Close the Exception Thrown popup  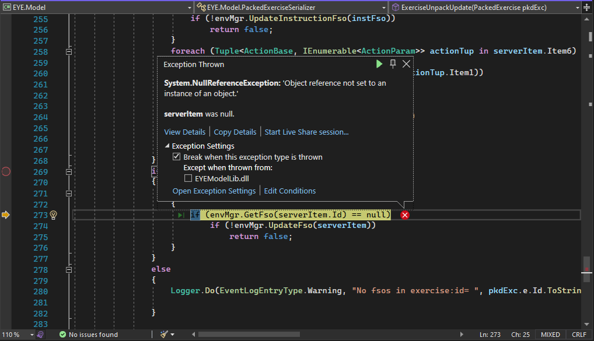click(406, 64)
